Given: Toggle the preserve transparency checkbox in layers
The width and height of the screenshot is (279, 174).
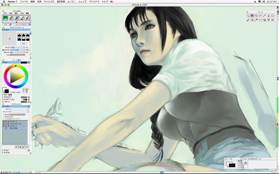Looking at the screenshot, I should click(4, 116).
